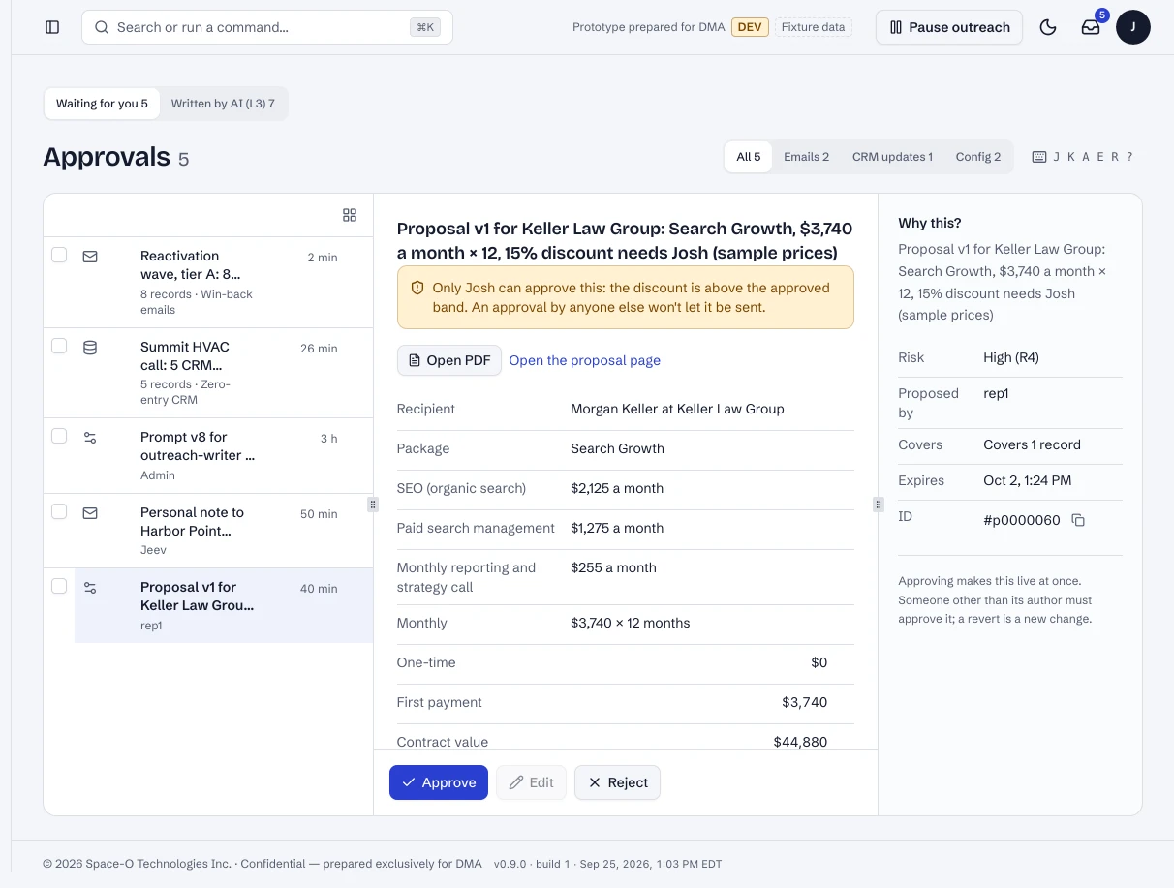This screenshot has height=888, width=1174.
Task: Approve the proposal
Action: (439, 782)
